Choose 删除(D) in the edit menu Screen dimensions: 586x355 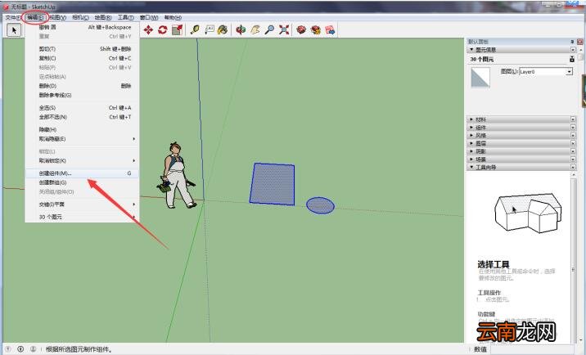tap(82, 86)
